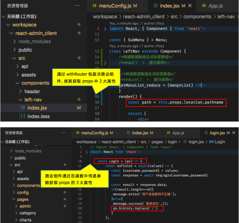The height and width of the screenshot is (223, 239).
Task: Click React icon in login.jsx breadcrumb
Action: (x=185, y=142)
